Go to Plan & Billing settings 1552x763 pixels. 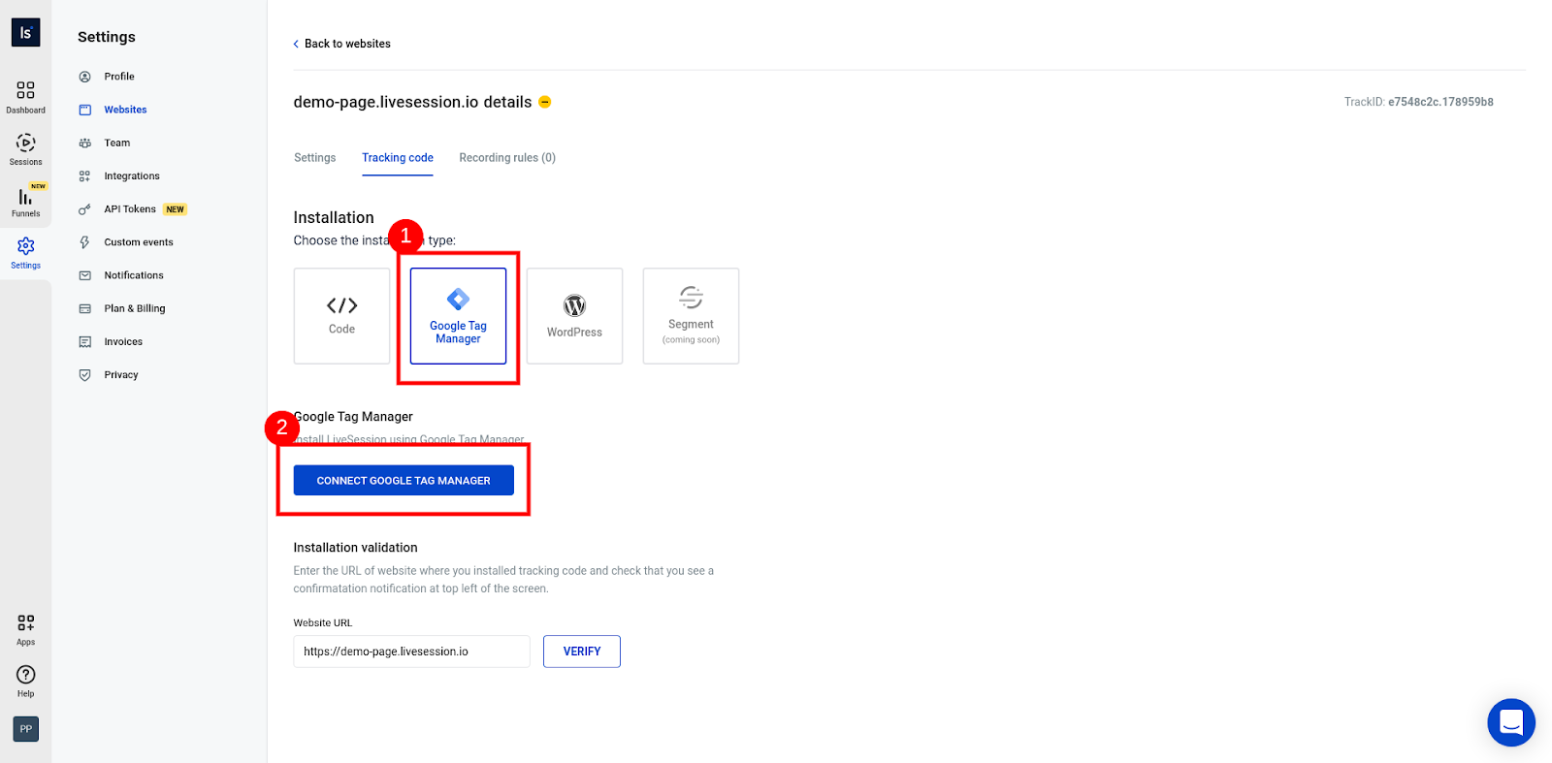click(133, 307)
